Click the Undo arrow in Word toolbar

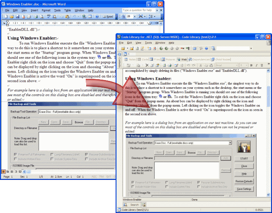[74, 17]
